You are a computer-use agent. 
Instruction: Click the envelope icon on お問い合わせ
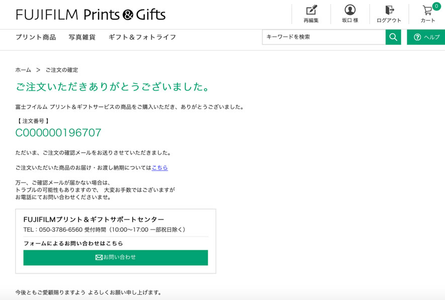[99, 257]
